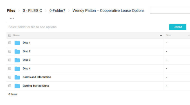Click the Forms and Information folder icon
Screen dimensions: 190x105
click(17, 77)
